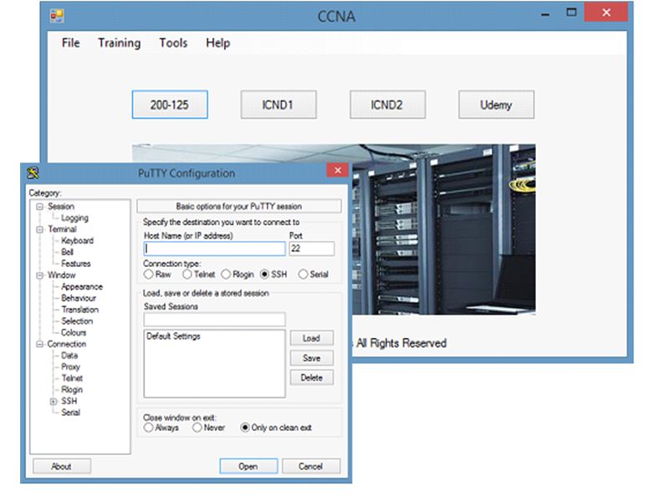Select Connection category in tree

67,344
